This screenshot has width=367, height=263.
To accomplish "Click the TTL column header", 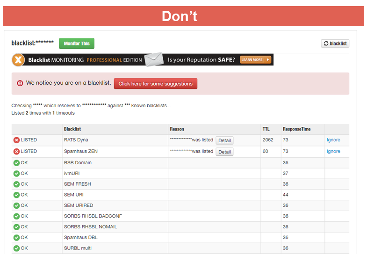I will point(266,129).
